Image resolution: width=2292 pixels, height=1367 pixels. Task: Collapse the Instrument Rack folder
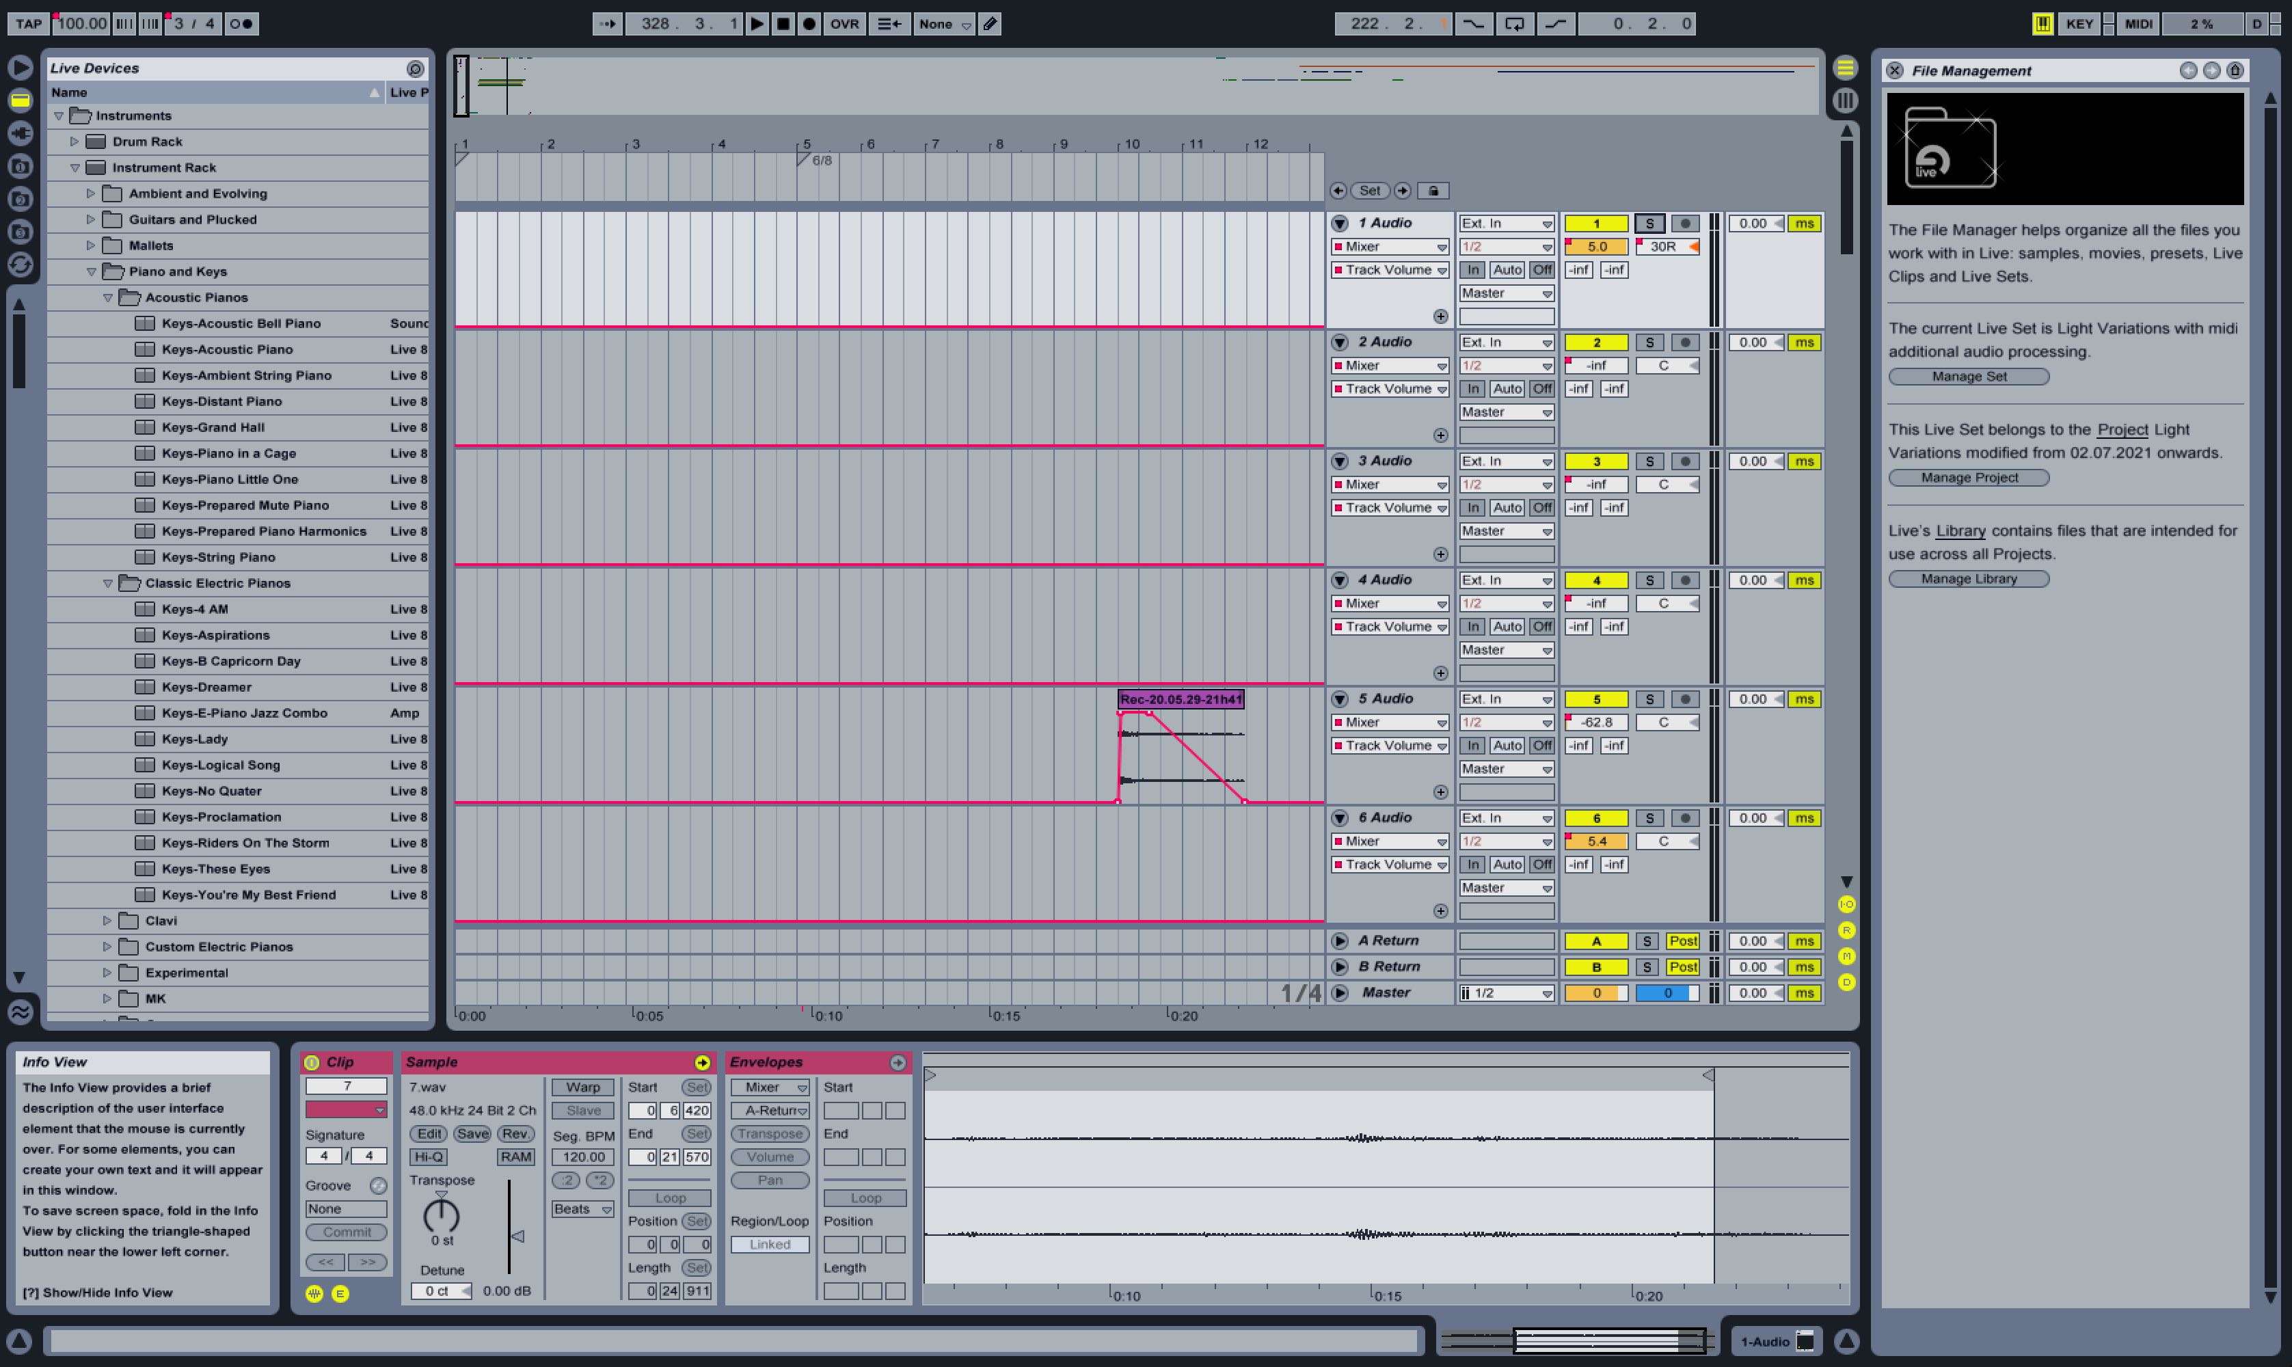76,167
